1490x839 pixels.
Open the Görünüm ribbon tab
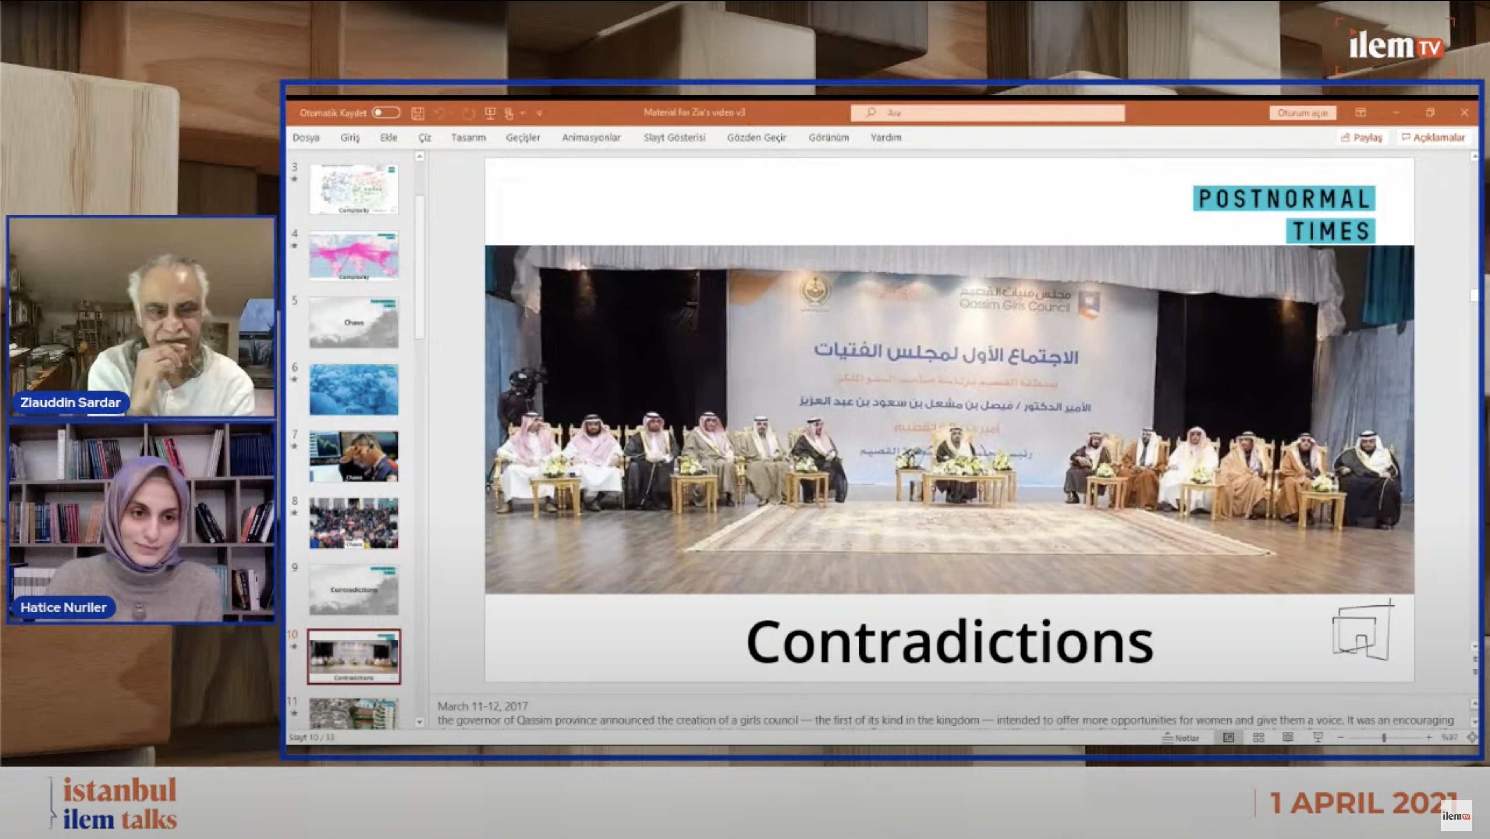pos(829,138)
